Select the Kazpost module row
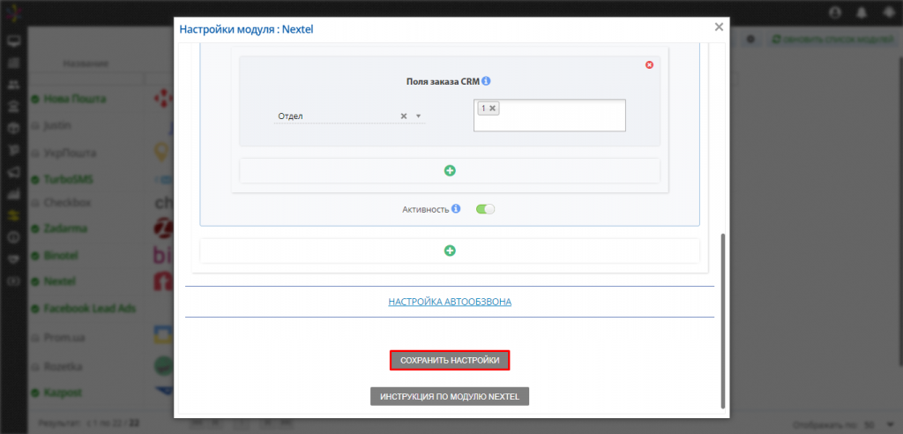The image size is (903, 434). 63,393
